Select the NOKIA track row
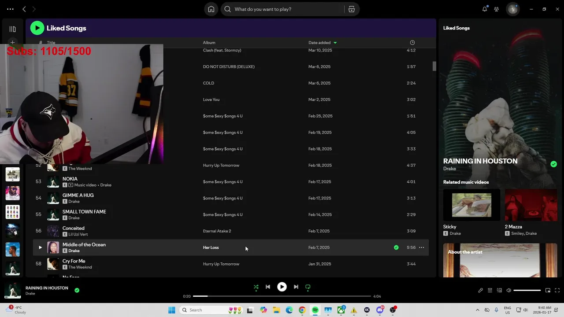 pos(231,182)
